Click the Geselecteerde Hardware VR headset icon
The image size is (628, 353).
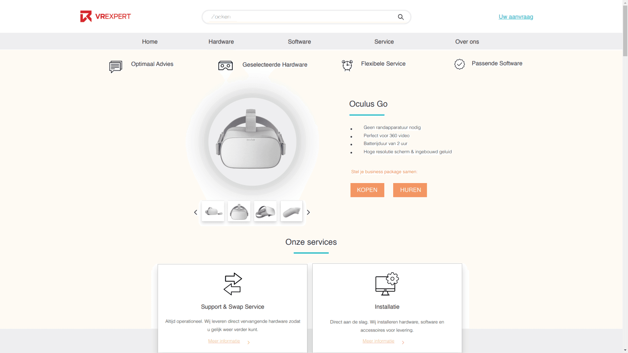(x=225, y=65)
